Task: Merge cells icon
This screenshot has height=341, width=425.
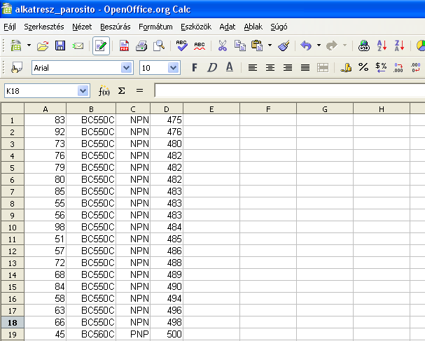Action: tap(323, 67)
